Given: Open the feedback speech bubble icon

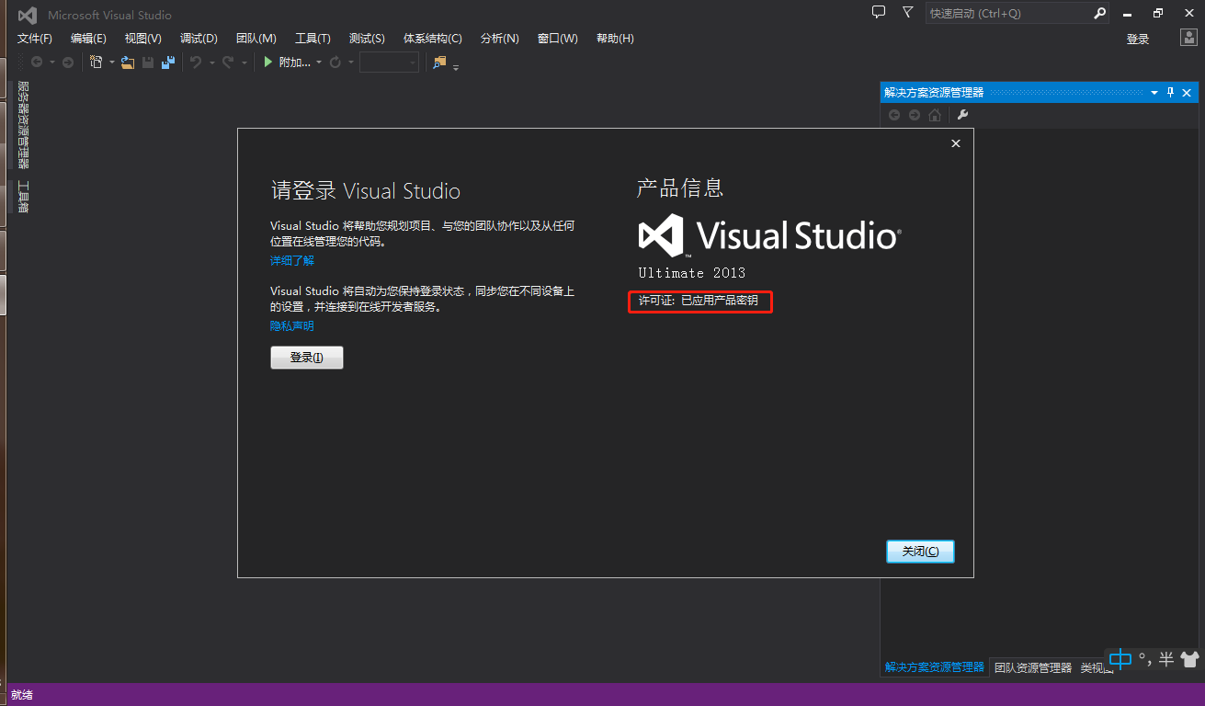Looking at the screenshot, I should pyautogui.click(x=879, y=13).
